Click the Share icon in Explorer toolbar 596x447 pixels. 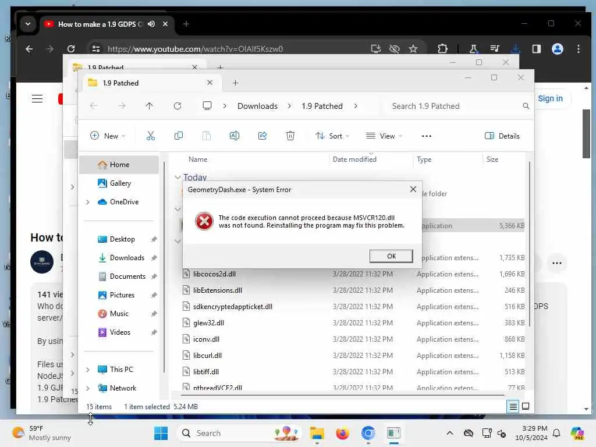tap(262, 136)
